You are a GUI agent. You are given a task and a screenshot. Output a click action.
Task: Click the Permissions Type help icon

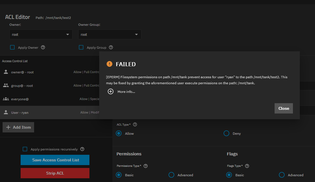click(145, 166)
